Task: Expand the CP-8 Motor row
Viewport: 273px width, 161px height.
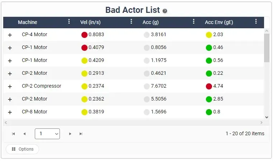Action: click(10, 112)
